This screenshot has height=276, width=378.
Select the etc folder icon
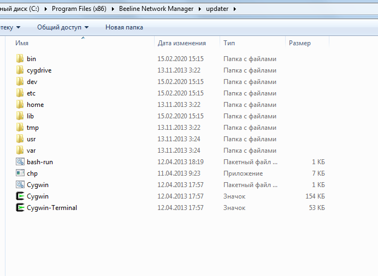20,93
